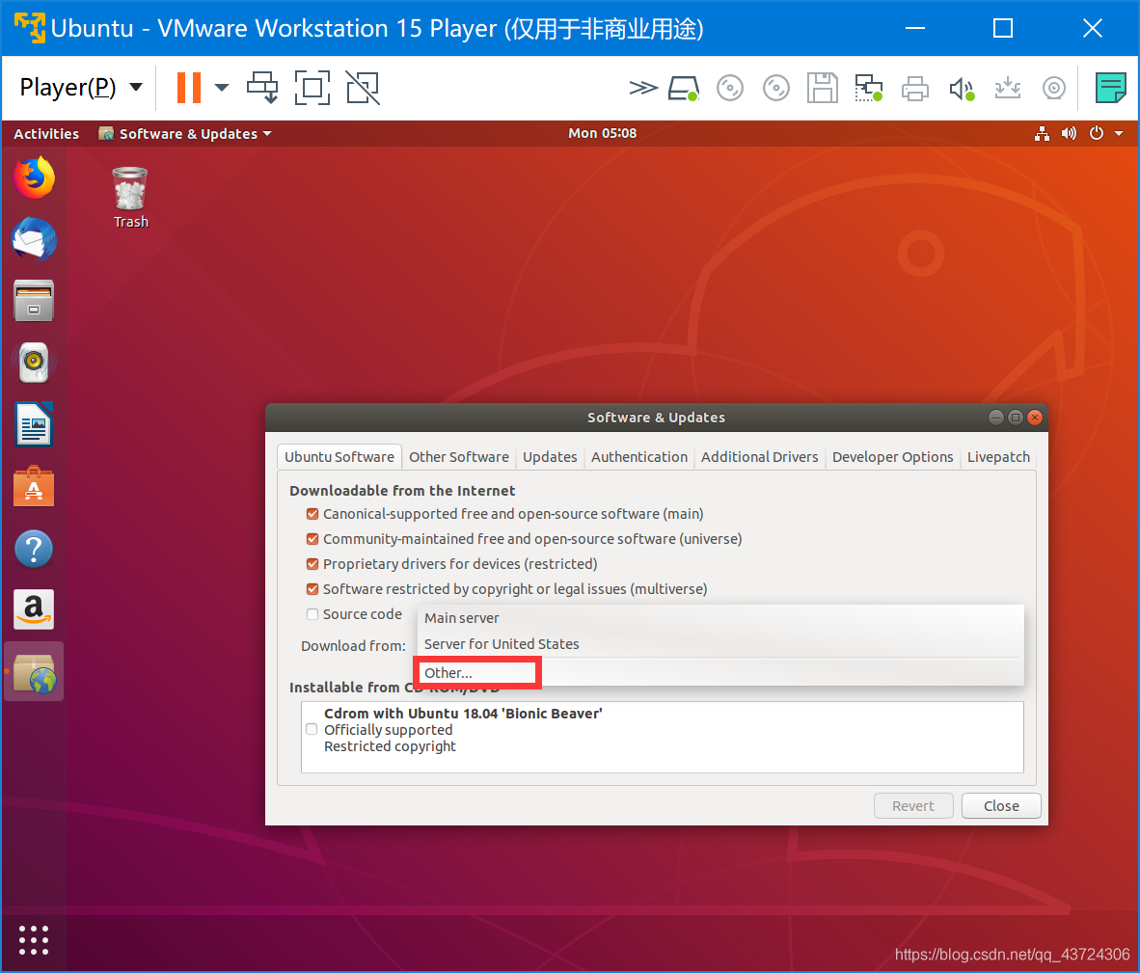Toggle Unity mode in the VMware toolbar
This screenshot has width=1140, height=973.
click(x=363, y=88)
